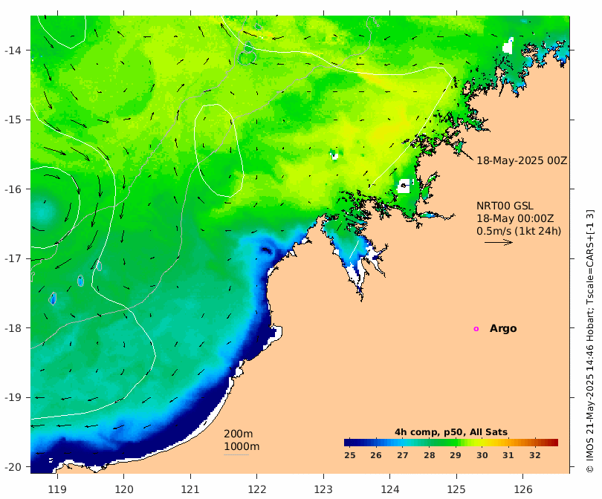602x499 pixels.
Task: Click the temperature colorbar near 25
Action: click(349, 443)
